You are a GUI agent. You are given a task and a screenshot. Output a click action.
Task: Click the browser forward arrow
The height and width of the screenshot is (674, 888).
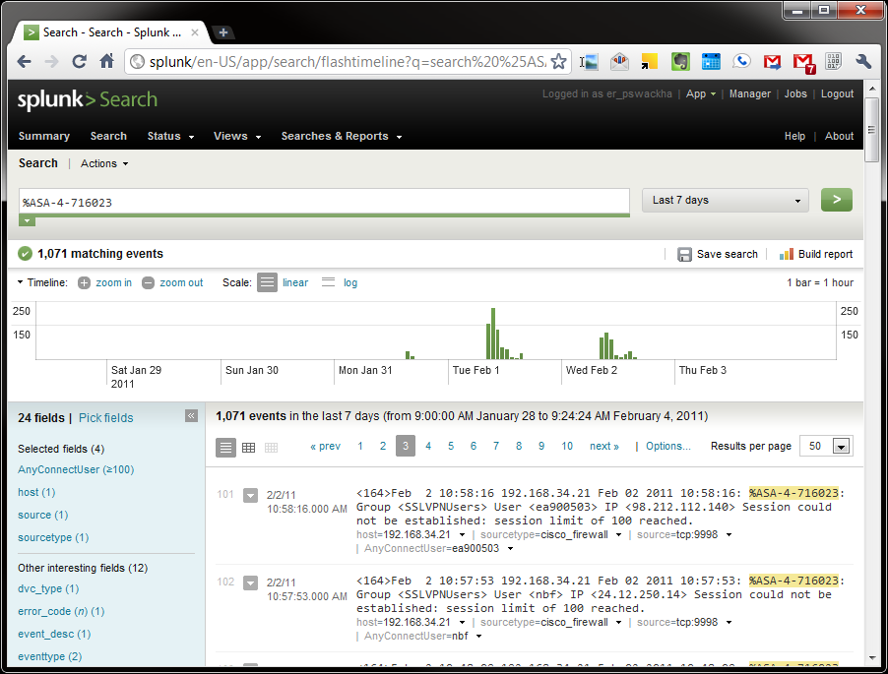pyautogui.click(x=51, y=61)
